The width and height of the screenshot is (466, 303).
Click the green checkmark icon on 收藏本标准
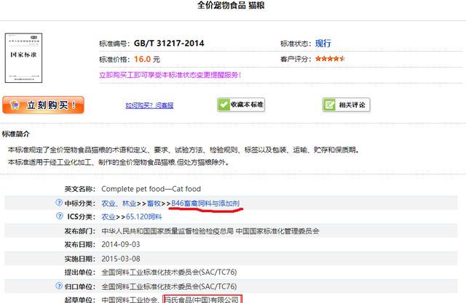(224, 105)
